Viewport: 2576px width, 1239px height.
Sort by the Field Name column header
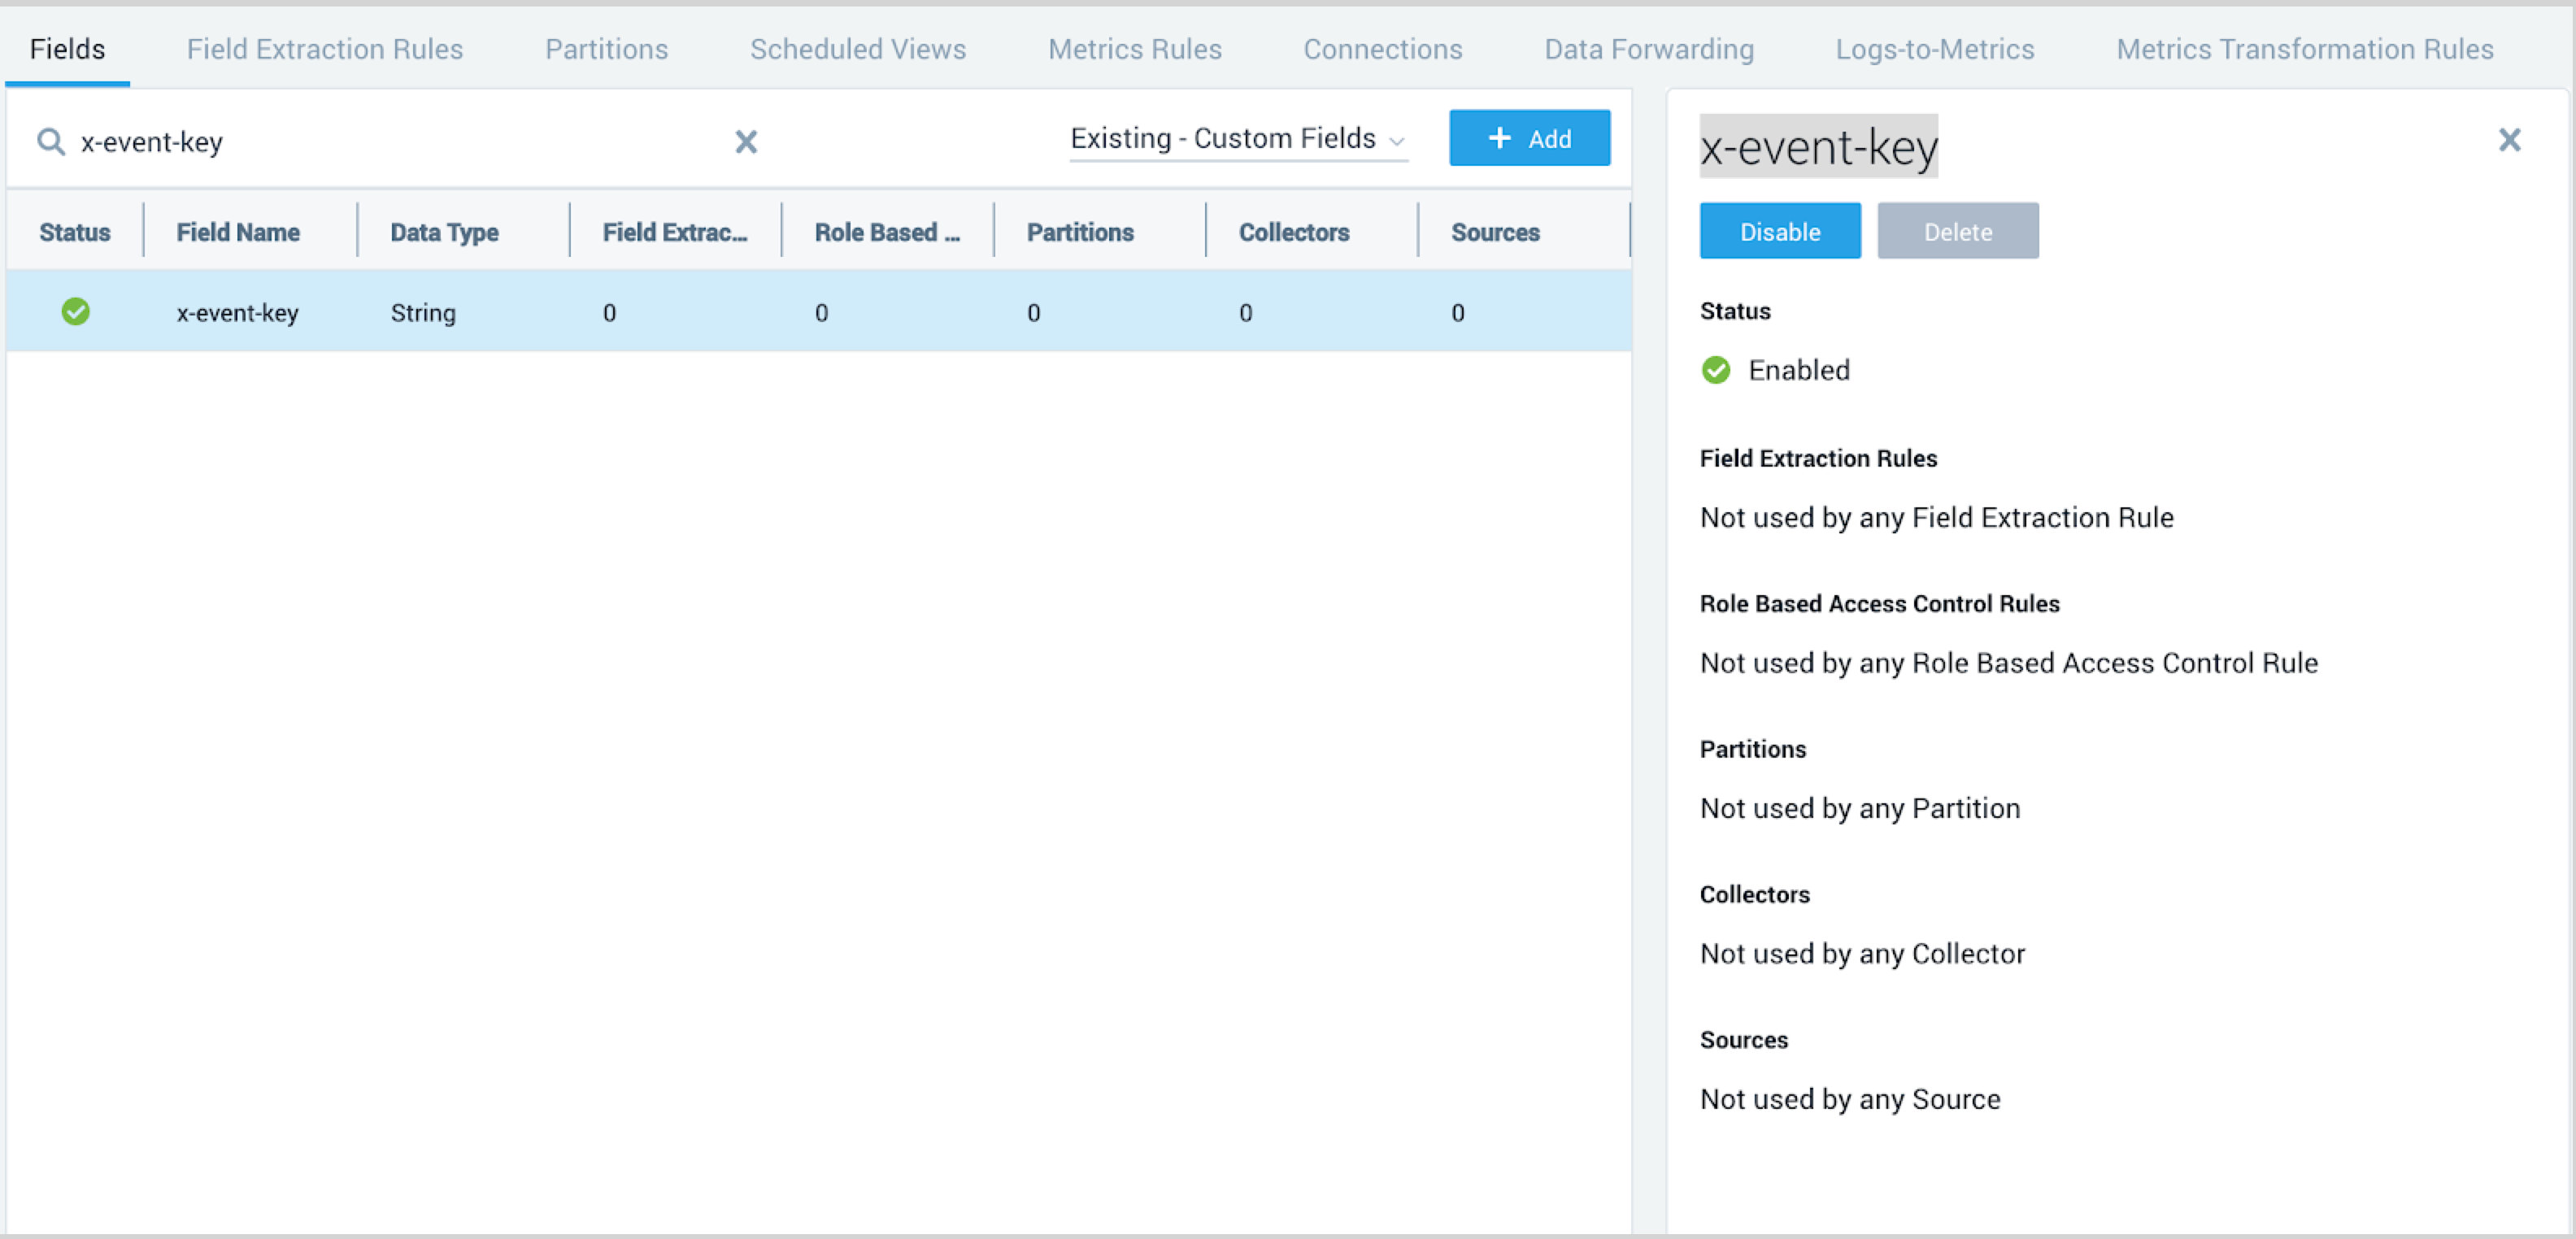coord(238,232)
